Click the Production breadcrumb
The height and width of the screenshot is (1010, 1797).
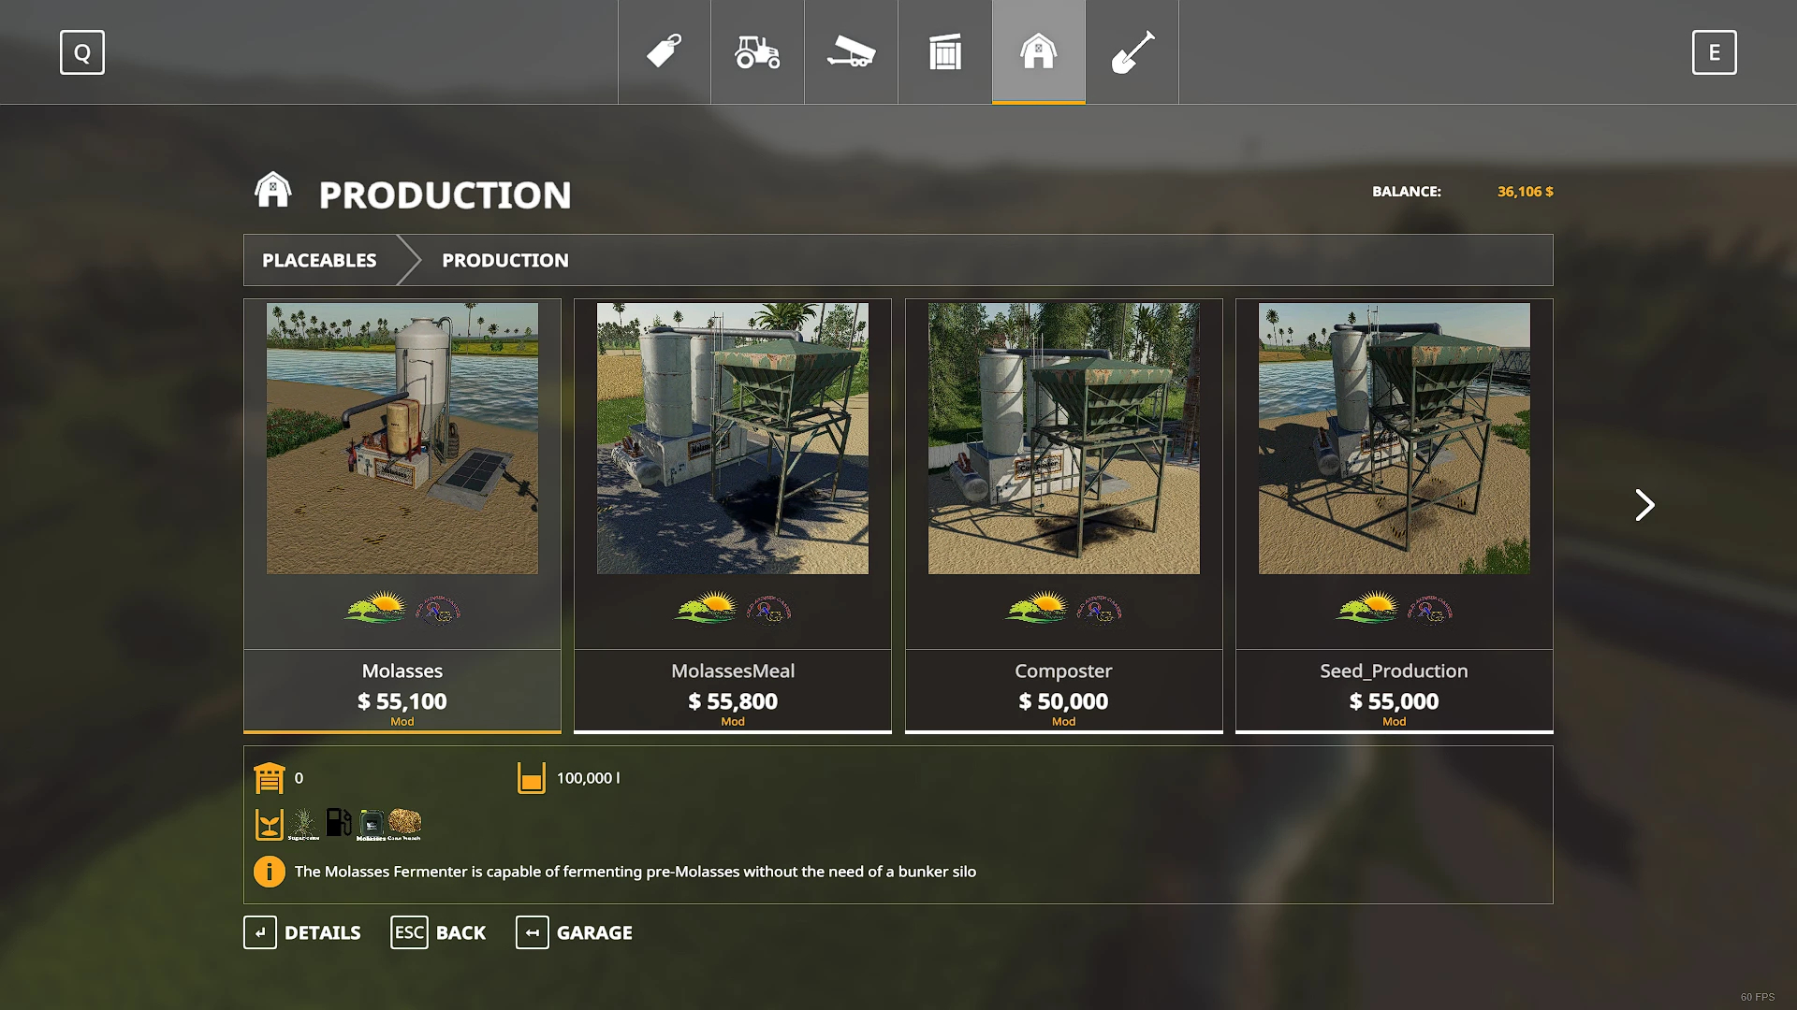[x=504, y=260]
